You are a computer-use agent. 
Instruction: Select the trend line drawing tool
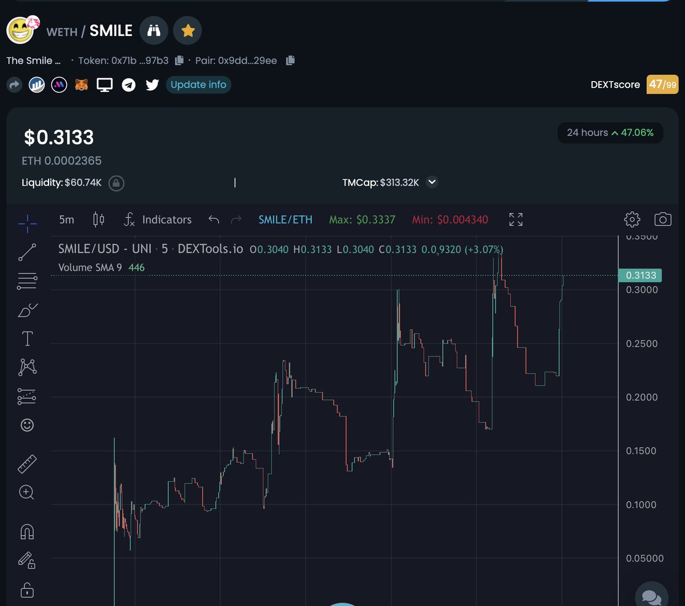click(26, 251)
